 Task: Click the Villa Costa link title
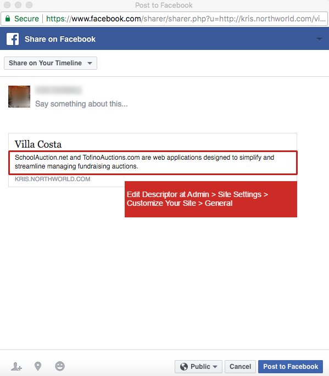(x=38, y=144)
